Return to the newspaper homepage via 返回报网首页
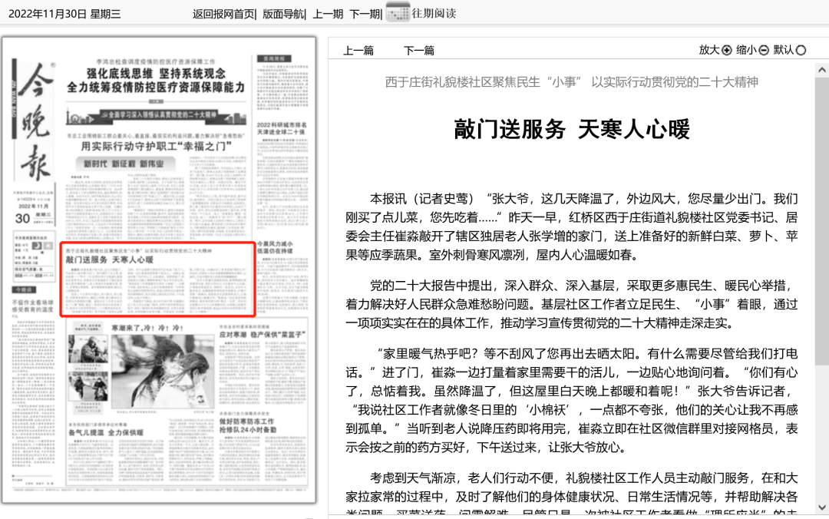This screenshot has height=519, width=829. (x=223, y=13)
